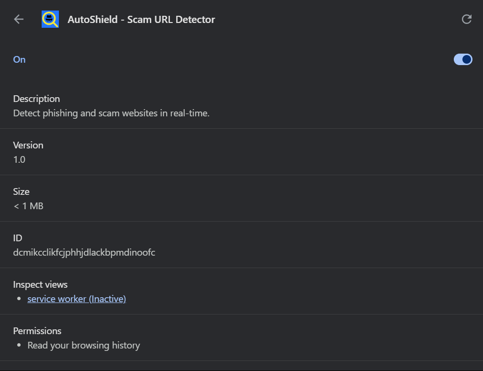The height and width of the screenshot is (371, 483).
Task: Click the phishing and scam description text
Action: tap(111, 113)
